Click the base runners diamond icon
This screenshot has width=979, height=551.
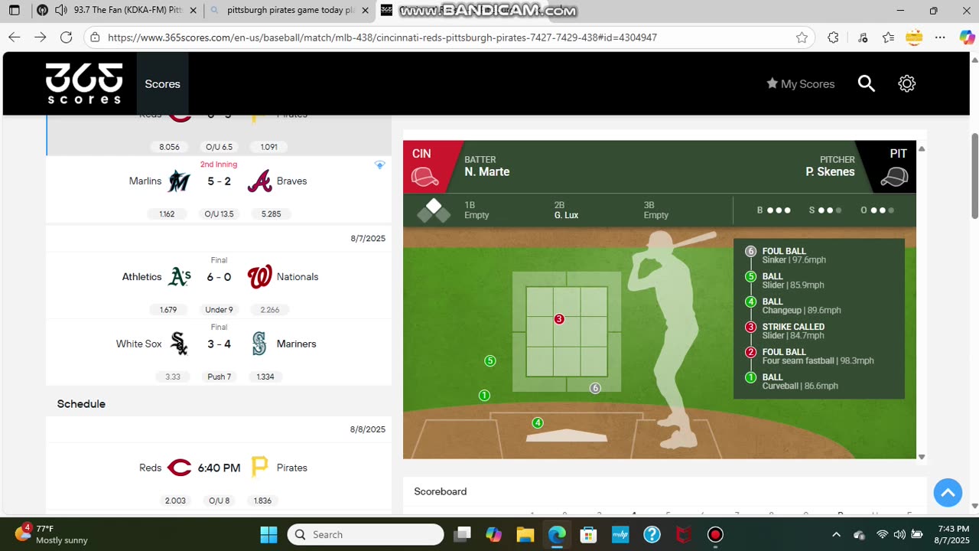(434, 210)
